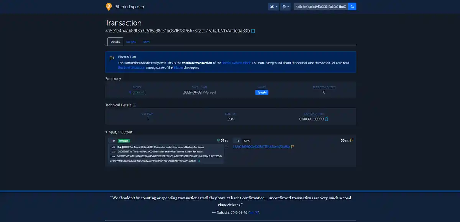Collapse the Technical Details section
460x222 pixels.
pyautogui.click(x=135, y=105)
